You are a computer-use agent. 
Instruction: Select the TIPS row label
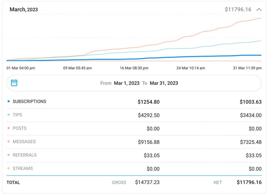(17, 115)
